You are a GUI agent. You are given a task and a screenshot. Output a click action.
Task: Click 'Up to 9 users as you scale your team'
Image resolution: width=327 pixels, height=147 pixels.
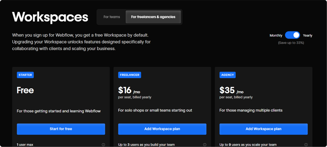[x=248, y=145]
